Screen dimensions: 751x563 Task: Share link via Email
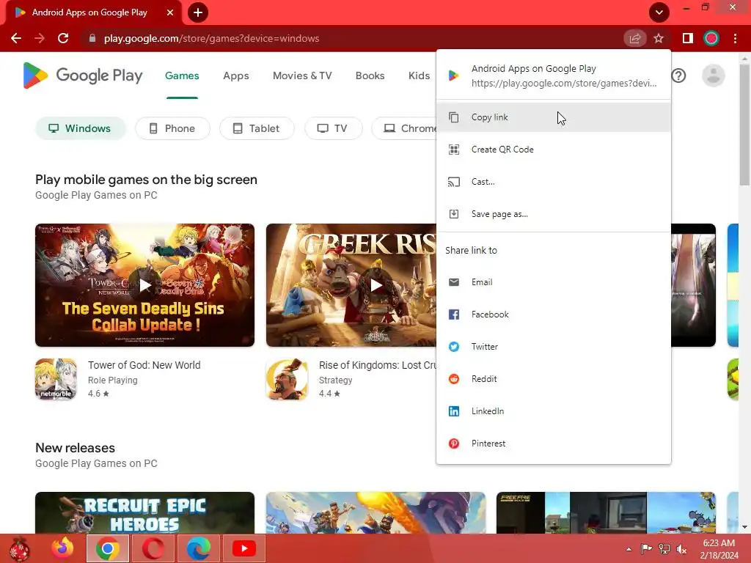click(554, 282)
